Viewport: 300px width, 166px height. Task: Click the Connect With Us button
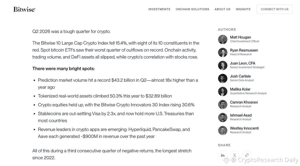274,9
